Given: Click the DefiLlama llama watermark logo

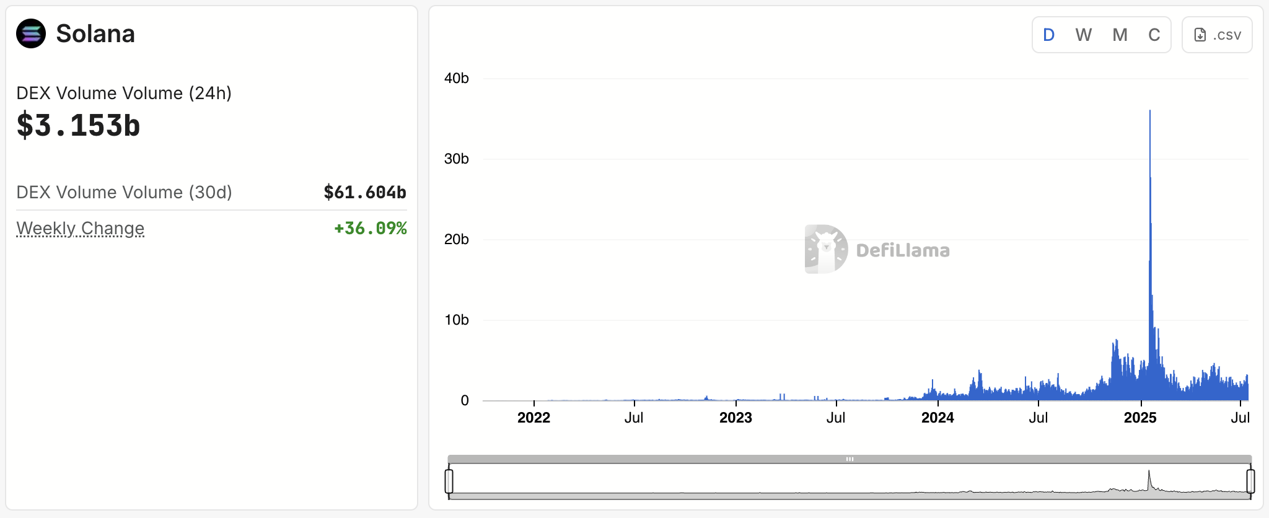Looking at the screenshot, I should [x=826, y=249].
